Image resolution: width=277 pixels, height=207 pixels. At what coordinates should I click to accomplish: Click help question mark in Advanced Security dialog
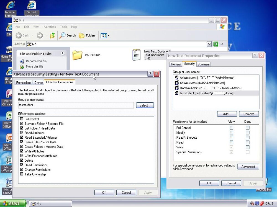point(150,74)
